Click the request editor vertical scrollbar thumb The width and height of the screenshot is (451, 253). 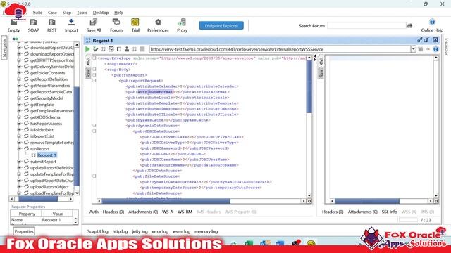point(309,86)
